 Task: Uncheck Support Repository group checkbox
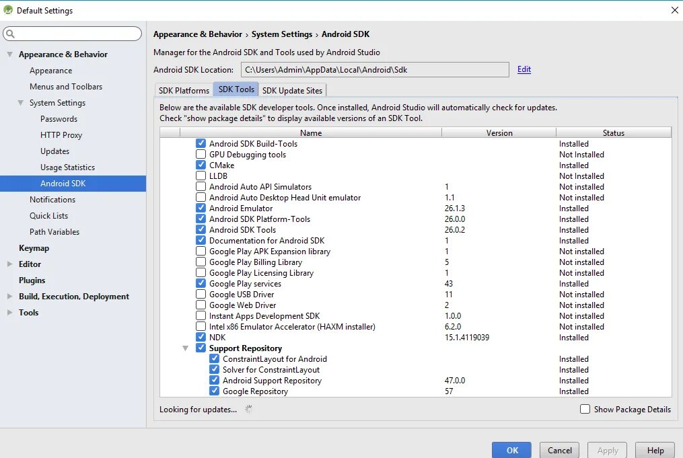pyautogui.click(x=201, y=348)
